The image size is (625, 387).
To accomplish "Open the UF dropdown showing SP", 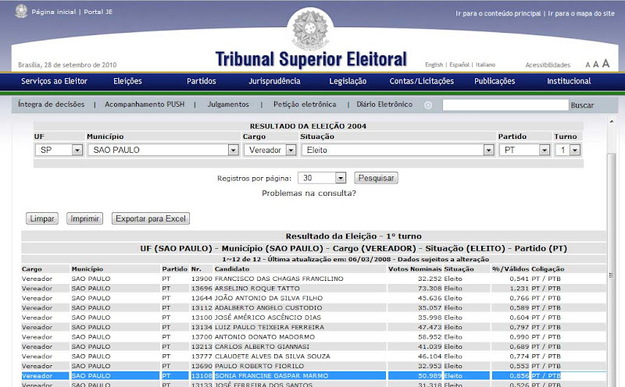I will (x=59, y=150).
